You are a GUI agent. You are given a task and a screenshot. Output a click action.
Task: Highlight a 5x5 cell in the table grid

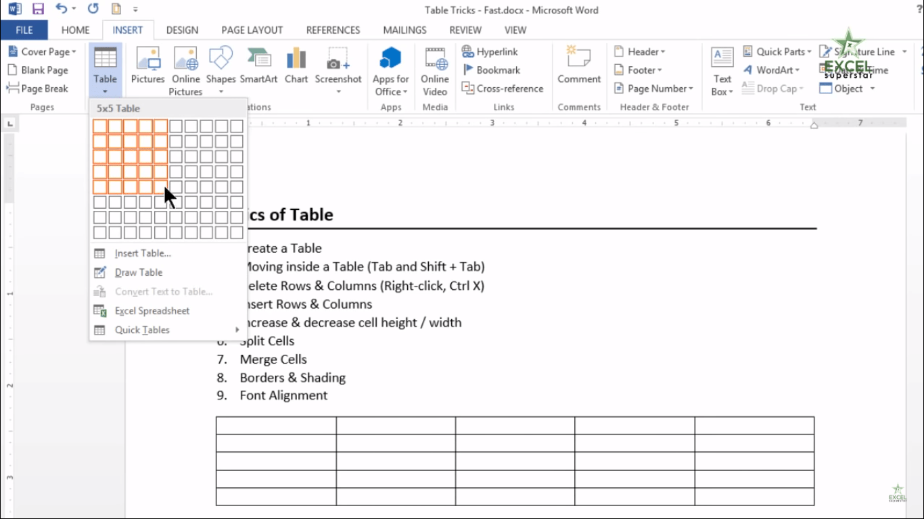tap(160, 187)
